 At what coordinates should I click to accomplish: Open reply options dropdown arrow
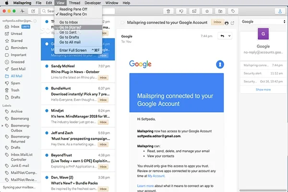(229, 36)
